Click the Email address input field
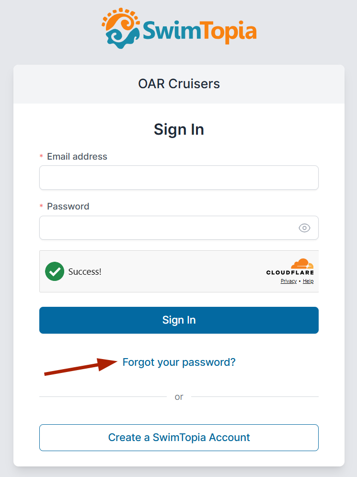357x477 pixels. 178,177
